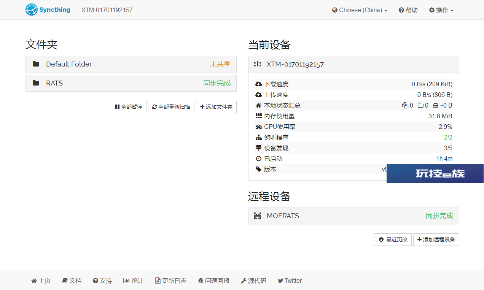Expand the 操作 actions dropdown

point(441,10)
